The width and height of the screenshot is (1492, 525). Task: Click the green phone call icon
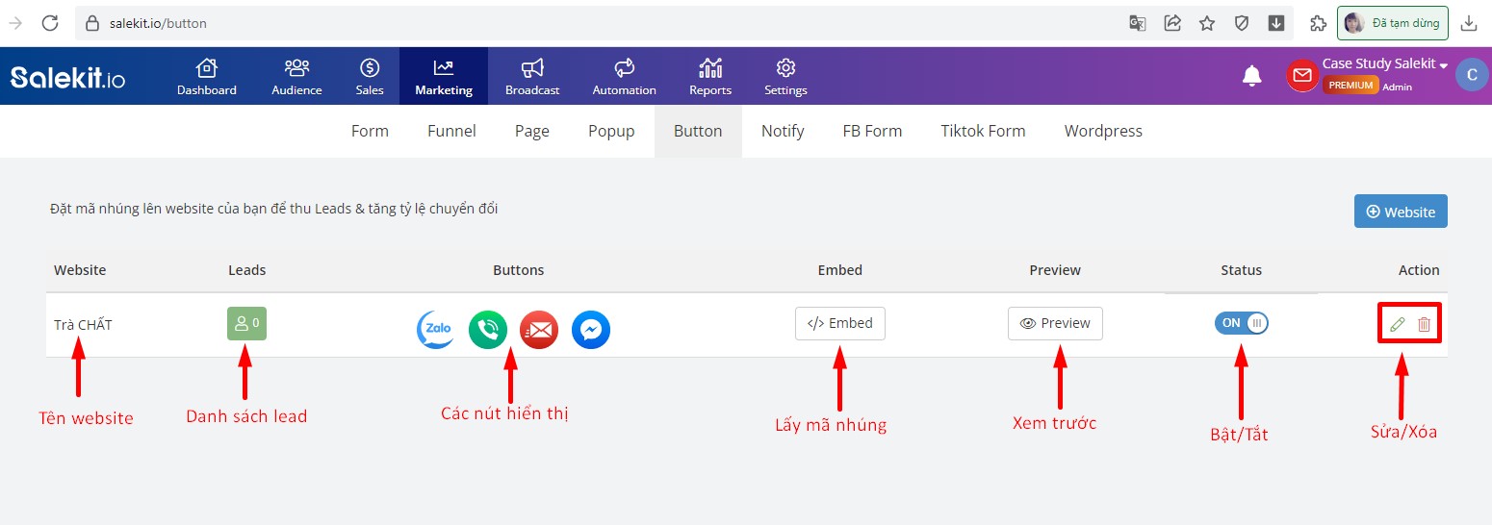(x=488, y=330)
